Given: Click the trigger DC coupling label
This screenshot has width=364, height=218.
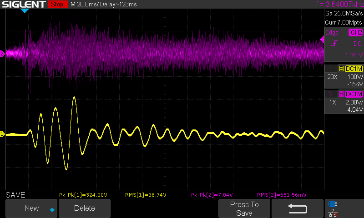Looking at the screenshot, I should pyautogui.click(x=358, y=44).
